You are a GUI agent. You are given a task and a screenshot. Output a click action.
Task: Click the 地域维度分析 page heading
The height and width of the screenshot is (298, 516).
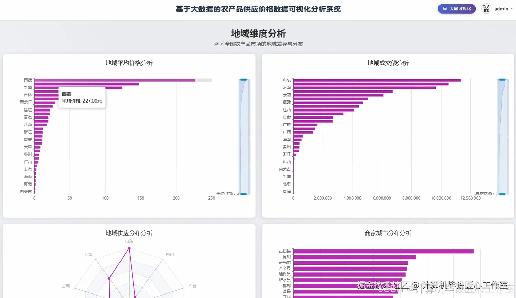pos(258,34)
